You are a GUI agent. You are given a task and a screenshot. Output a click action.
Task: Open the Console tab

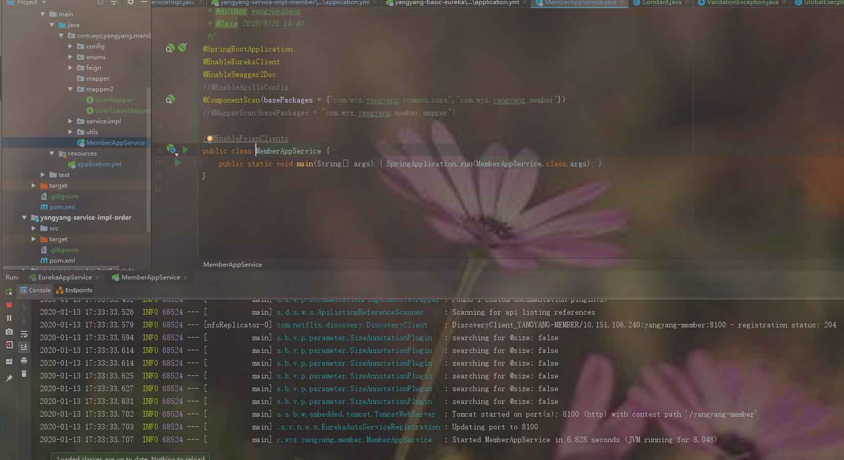coord(35,290)
